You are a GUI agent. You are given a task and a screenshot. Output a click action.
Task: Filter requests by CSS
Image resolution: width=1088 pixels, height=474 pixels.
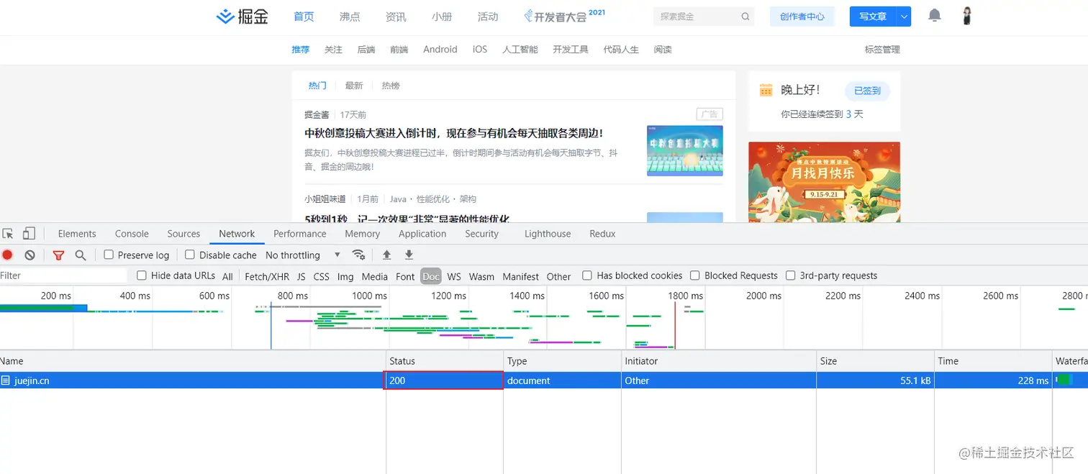322,276
